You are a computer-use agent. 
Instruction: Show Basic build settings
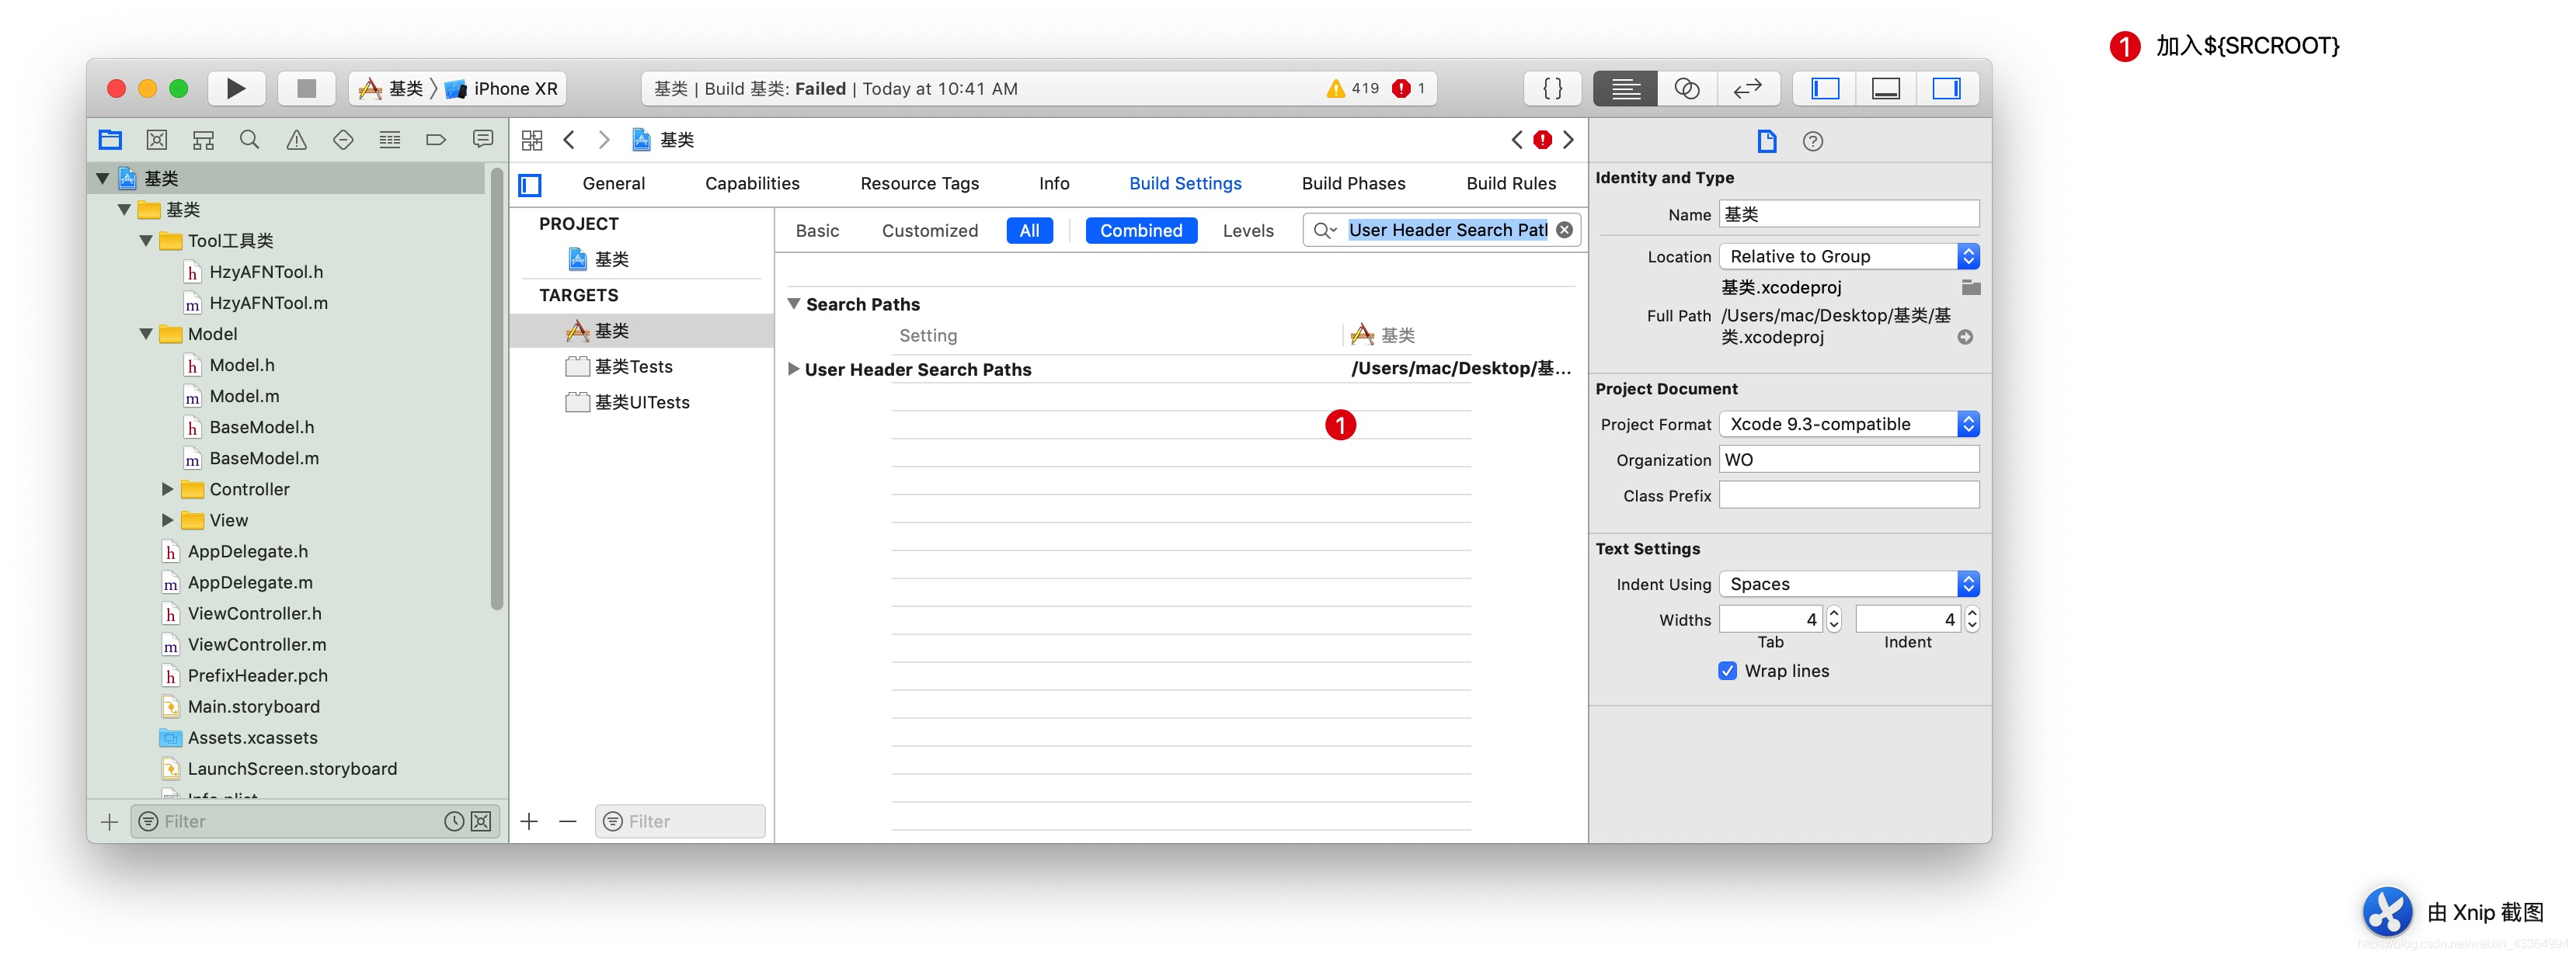[817, 231]
